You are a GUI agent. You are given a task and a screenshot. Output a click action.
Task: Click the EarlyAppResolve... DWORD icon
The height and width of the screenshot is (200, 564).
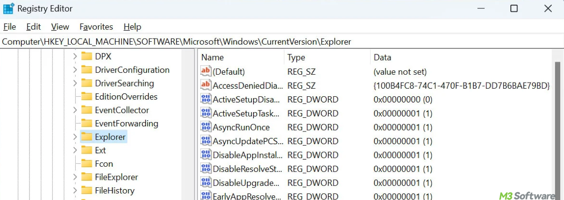click(x=206, y=196)
